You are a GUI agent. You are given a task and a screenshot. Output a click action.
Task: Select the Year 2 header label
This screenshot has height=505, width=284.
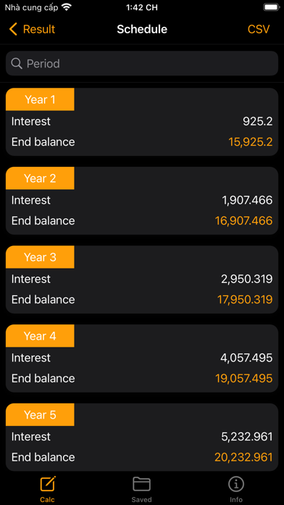pos(40,178)
